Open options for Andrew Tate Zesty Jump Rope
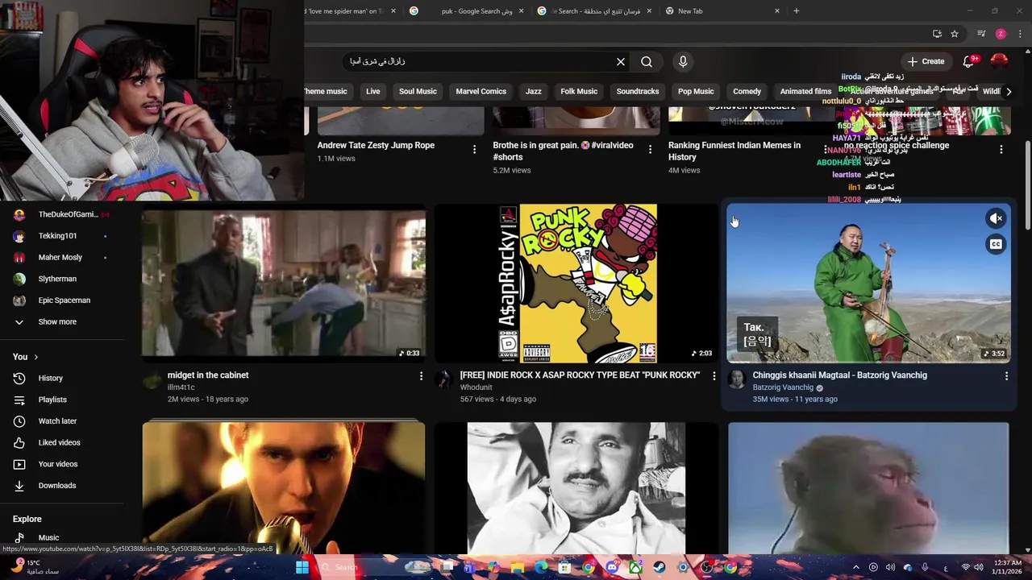Viewport: 1032px width, 580px height. click(x=474, y=149)
